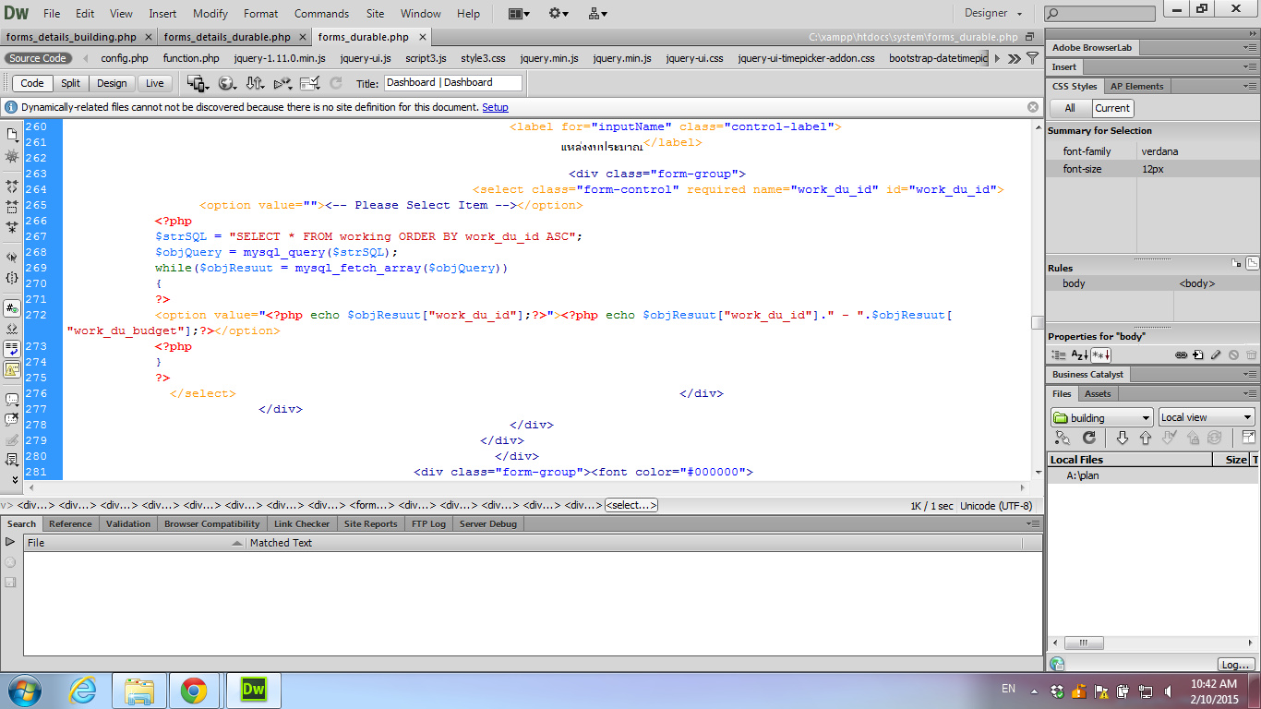Open the Modify menu
1261x709 pixels.
pos(210,14)
